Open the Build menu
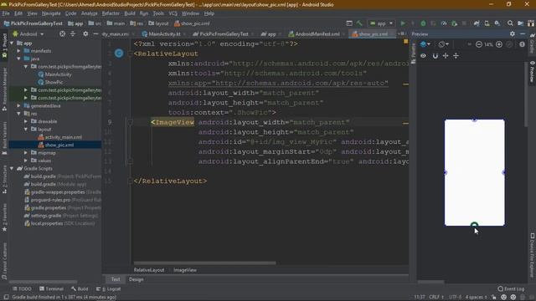The width and height of the screenshot is (536, 301). tap(130, 13)
